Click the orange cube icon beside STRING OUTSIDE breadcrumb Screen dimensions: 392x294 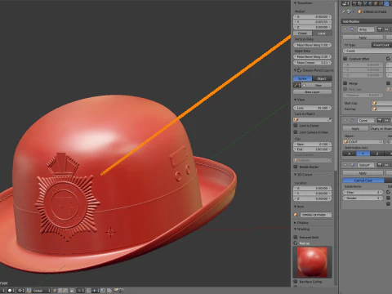[x=360, y=11]
